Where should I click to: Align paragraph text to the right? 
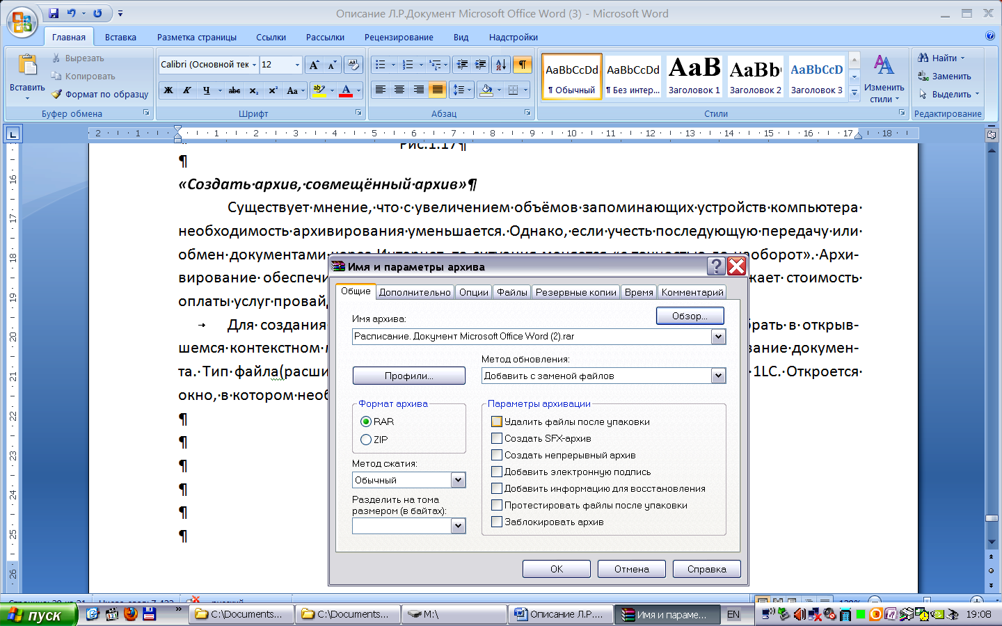coord(418,90)
